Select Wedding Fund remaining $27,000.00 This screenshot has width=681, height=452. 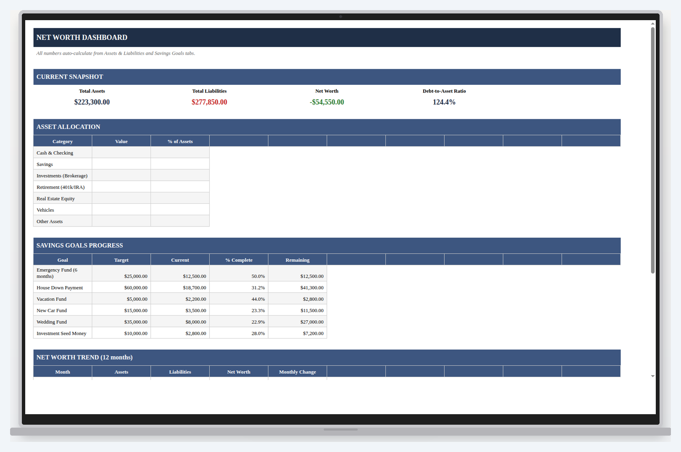298,321
